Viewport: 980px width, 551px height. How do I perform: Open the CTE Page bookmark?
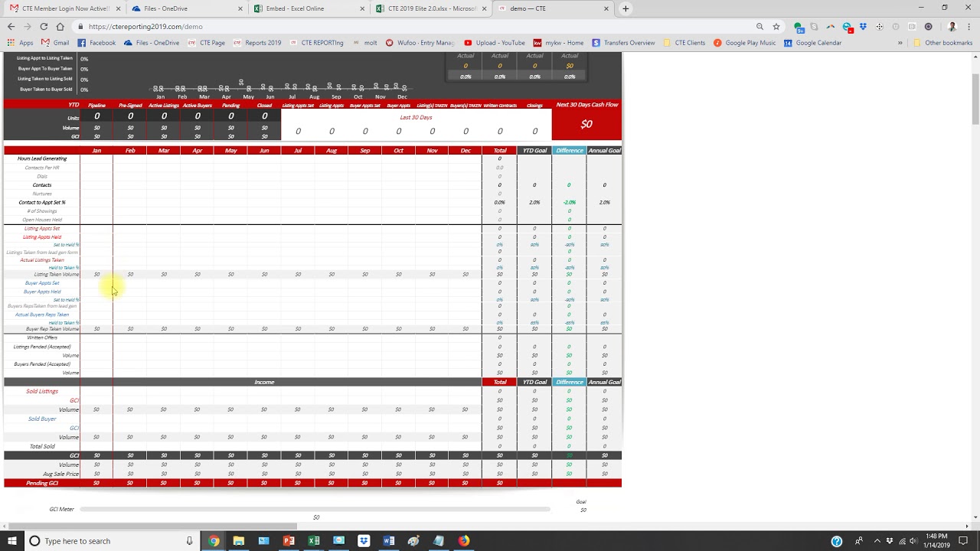207,43
